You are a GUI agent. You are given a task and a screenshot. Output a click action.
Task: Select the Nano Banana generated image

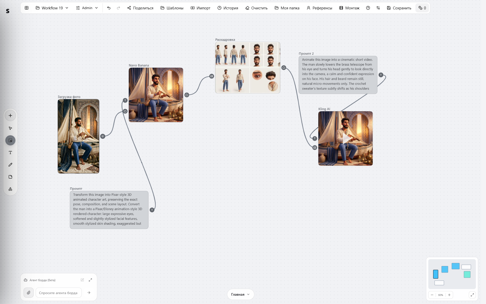[x=156, y=95]
